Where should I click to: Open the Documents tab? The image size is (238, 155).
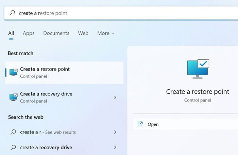click(56, 33)
